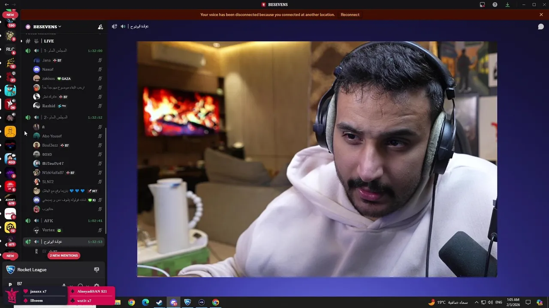Viewport: 549px width, 308px height.
Task: Open Google Chrome in the taskbar
Action: [x=132, y=302]
